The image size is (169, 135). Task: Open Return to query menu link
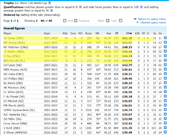pyautogui.click(x=152, y=19)
